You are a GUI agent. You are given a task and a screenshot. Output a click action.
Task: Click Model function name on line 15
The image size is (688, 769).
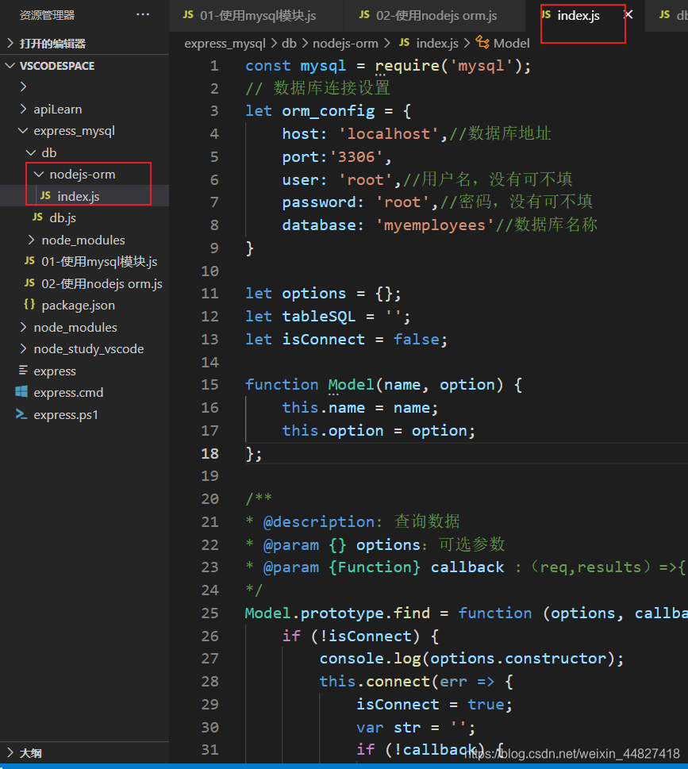(351, 384)
